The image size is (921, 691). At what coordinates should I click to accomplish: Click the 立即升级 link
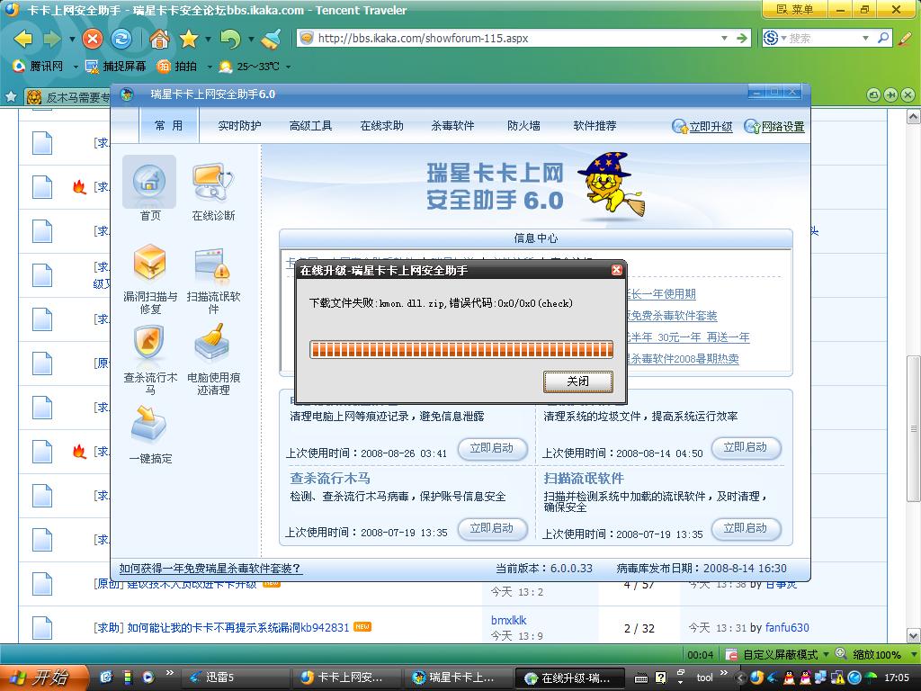[x=702, y=126]
